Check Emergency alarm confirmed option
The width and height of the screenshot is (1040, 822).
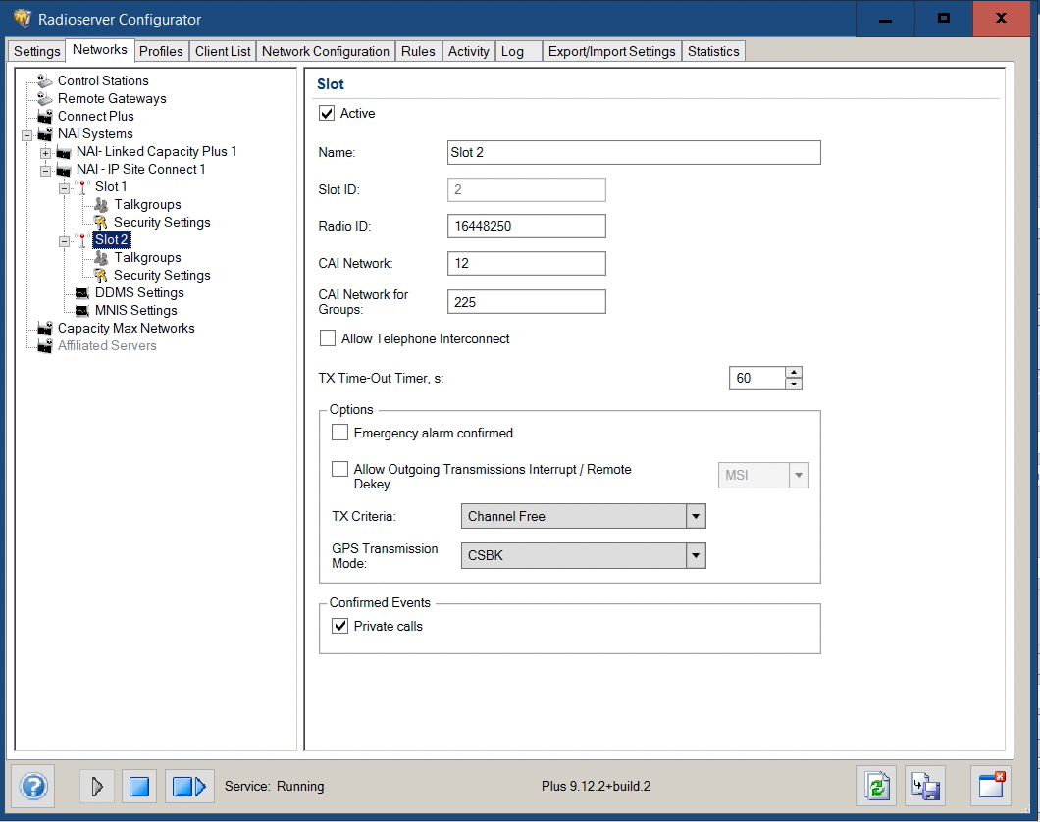pos(339,433)
